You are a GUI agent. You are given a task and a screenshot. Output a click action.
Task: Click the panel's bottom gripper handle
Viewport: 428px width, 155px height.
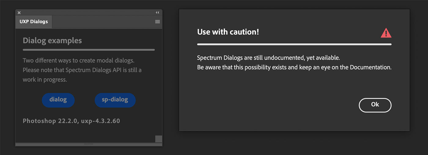click(x=89, y=144)
